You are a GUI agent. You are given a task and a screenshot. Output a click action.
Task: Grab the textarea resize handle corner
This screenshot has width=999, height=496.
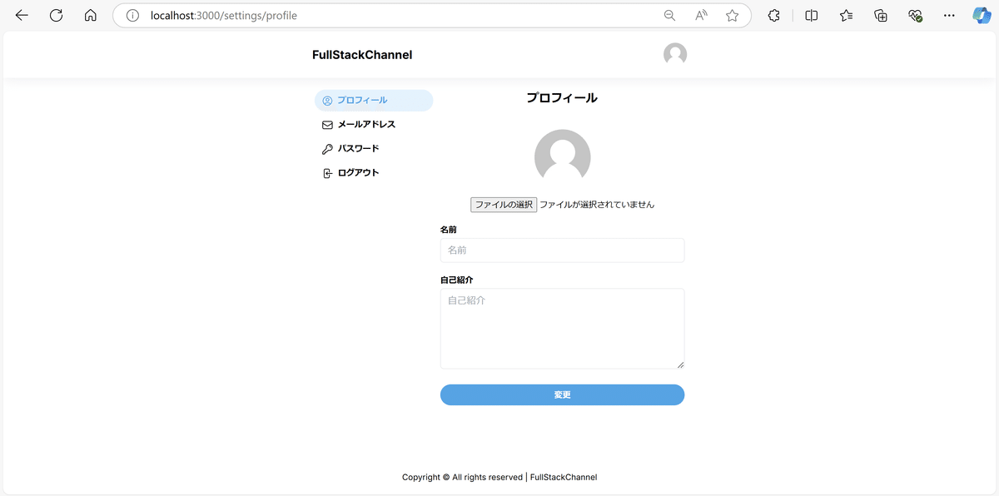coord(680,365)
